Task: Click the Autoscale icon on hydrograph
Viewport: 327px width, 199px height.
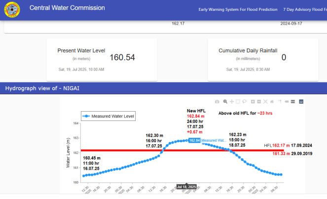Action: click(265, 102)
